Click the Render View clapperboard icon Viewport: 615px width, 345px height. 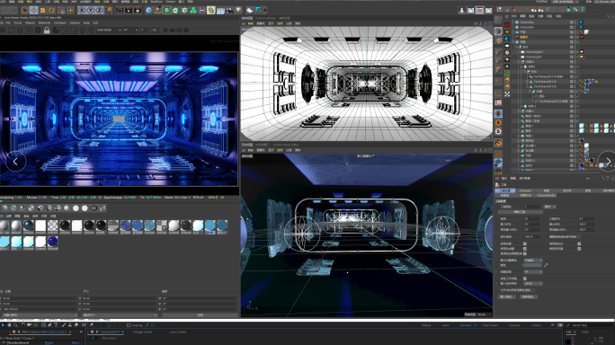120,11
